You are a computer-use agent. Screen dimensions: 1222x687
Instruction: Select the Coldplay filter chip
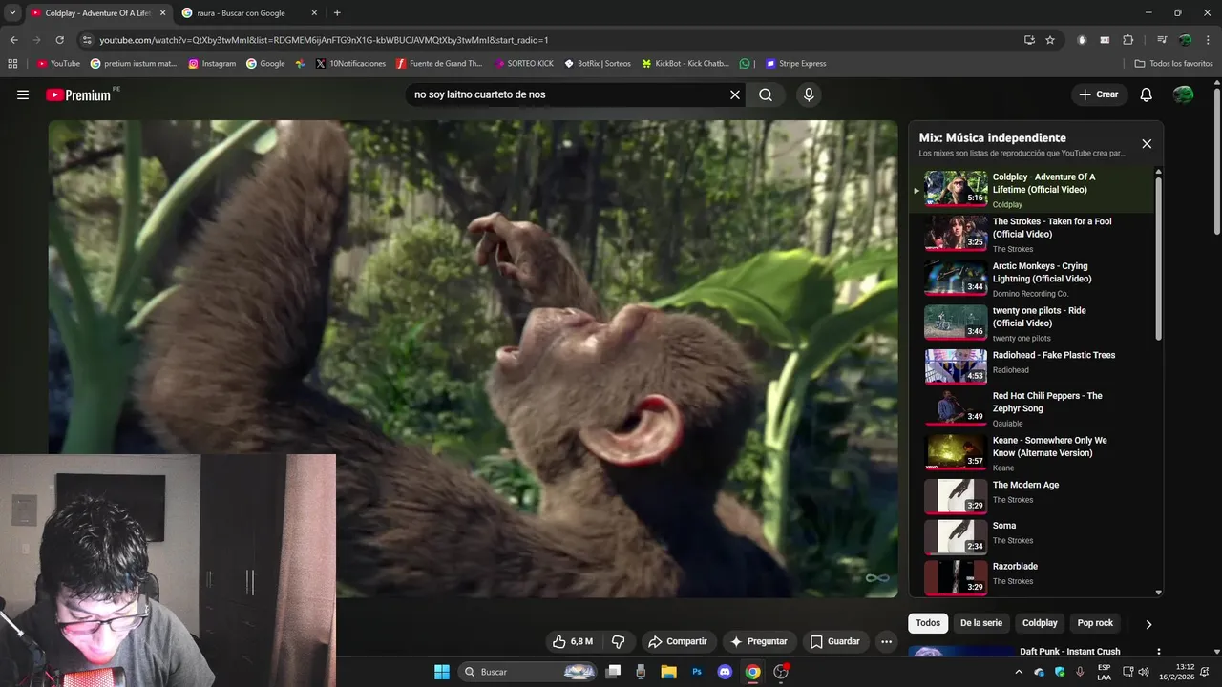[1040, 623]
